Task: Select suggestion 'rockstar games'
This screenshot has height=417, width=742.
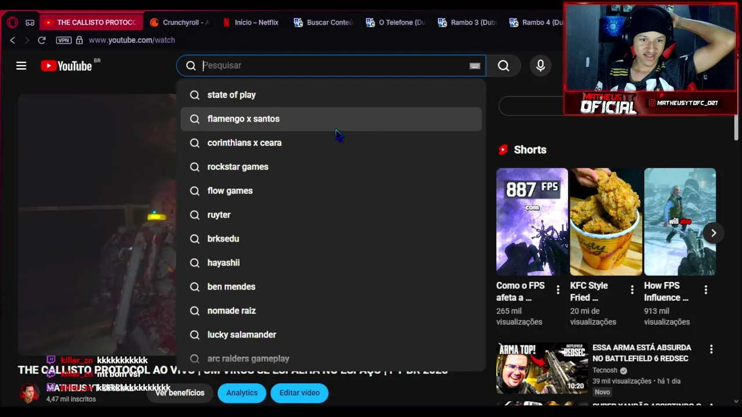Action: pos(331,167)
